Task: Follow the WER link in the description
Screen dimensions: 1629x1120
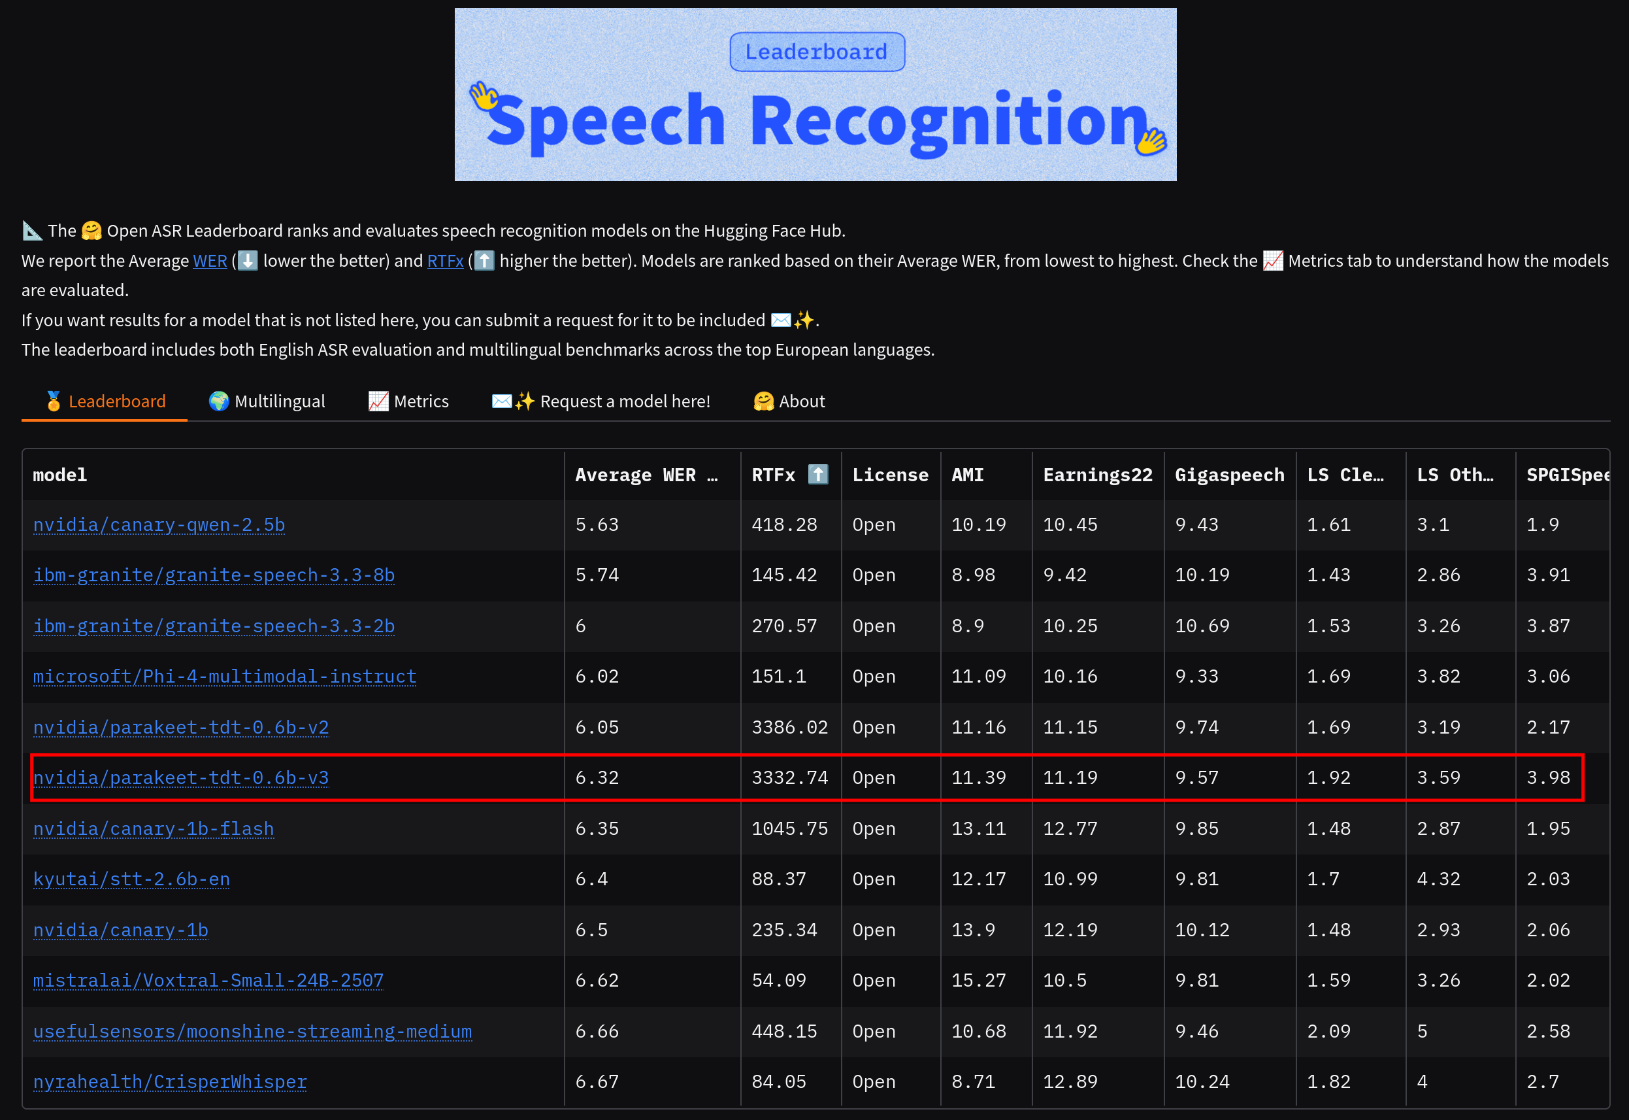Action: pos(210,261)
